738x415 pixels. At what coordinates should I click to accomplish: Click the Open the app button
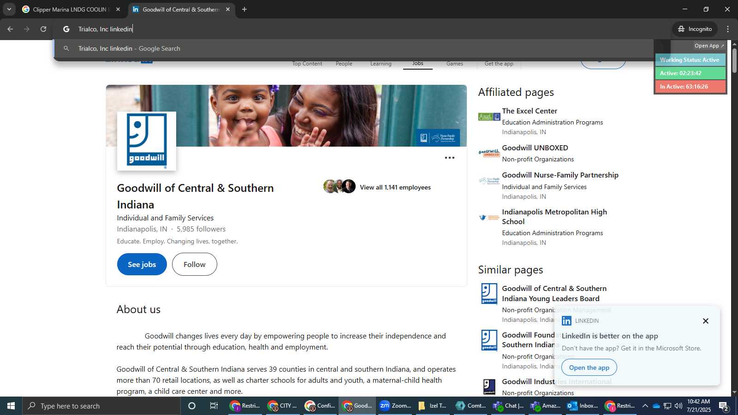(x=589, y=368)
